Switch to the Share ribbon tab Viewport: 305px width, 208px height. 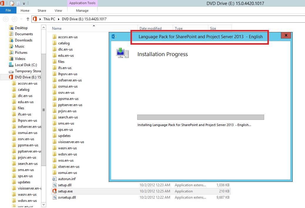coord(42,11)
